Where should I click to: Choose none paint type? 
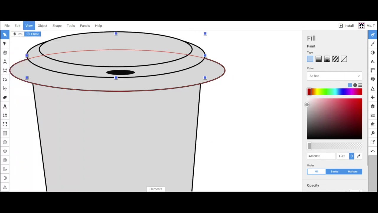[344, 59]
